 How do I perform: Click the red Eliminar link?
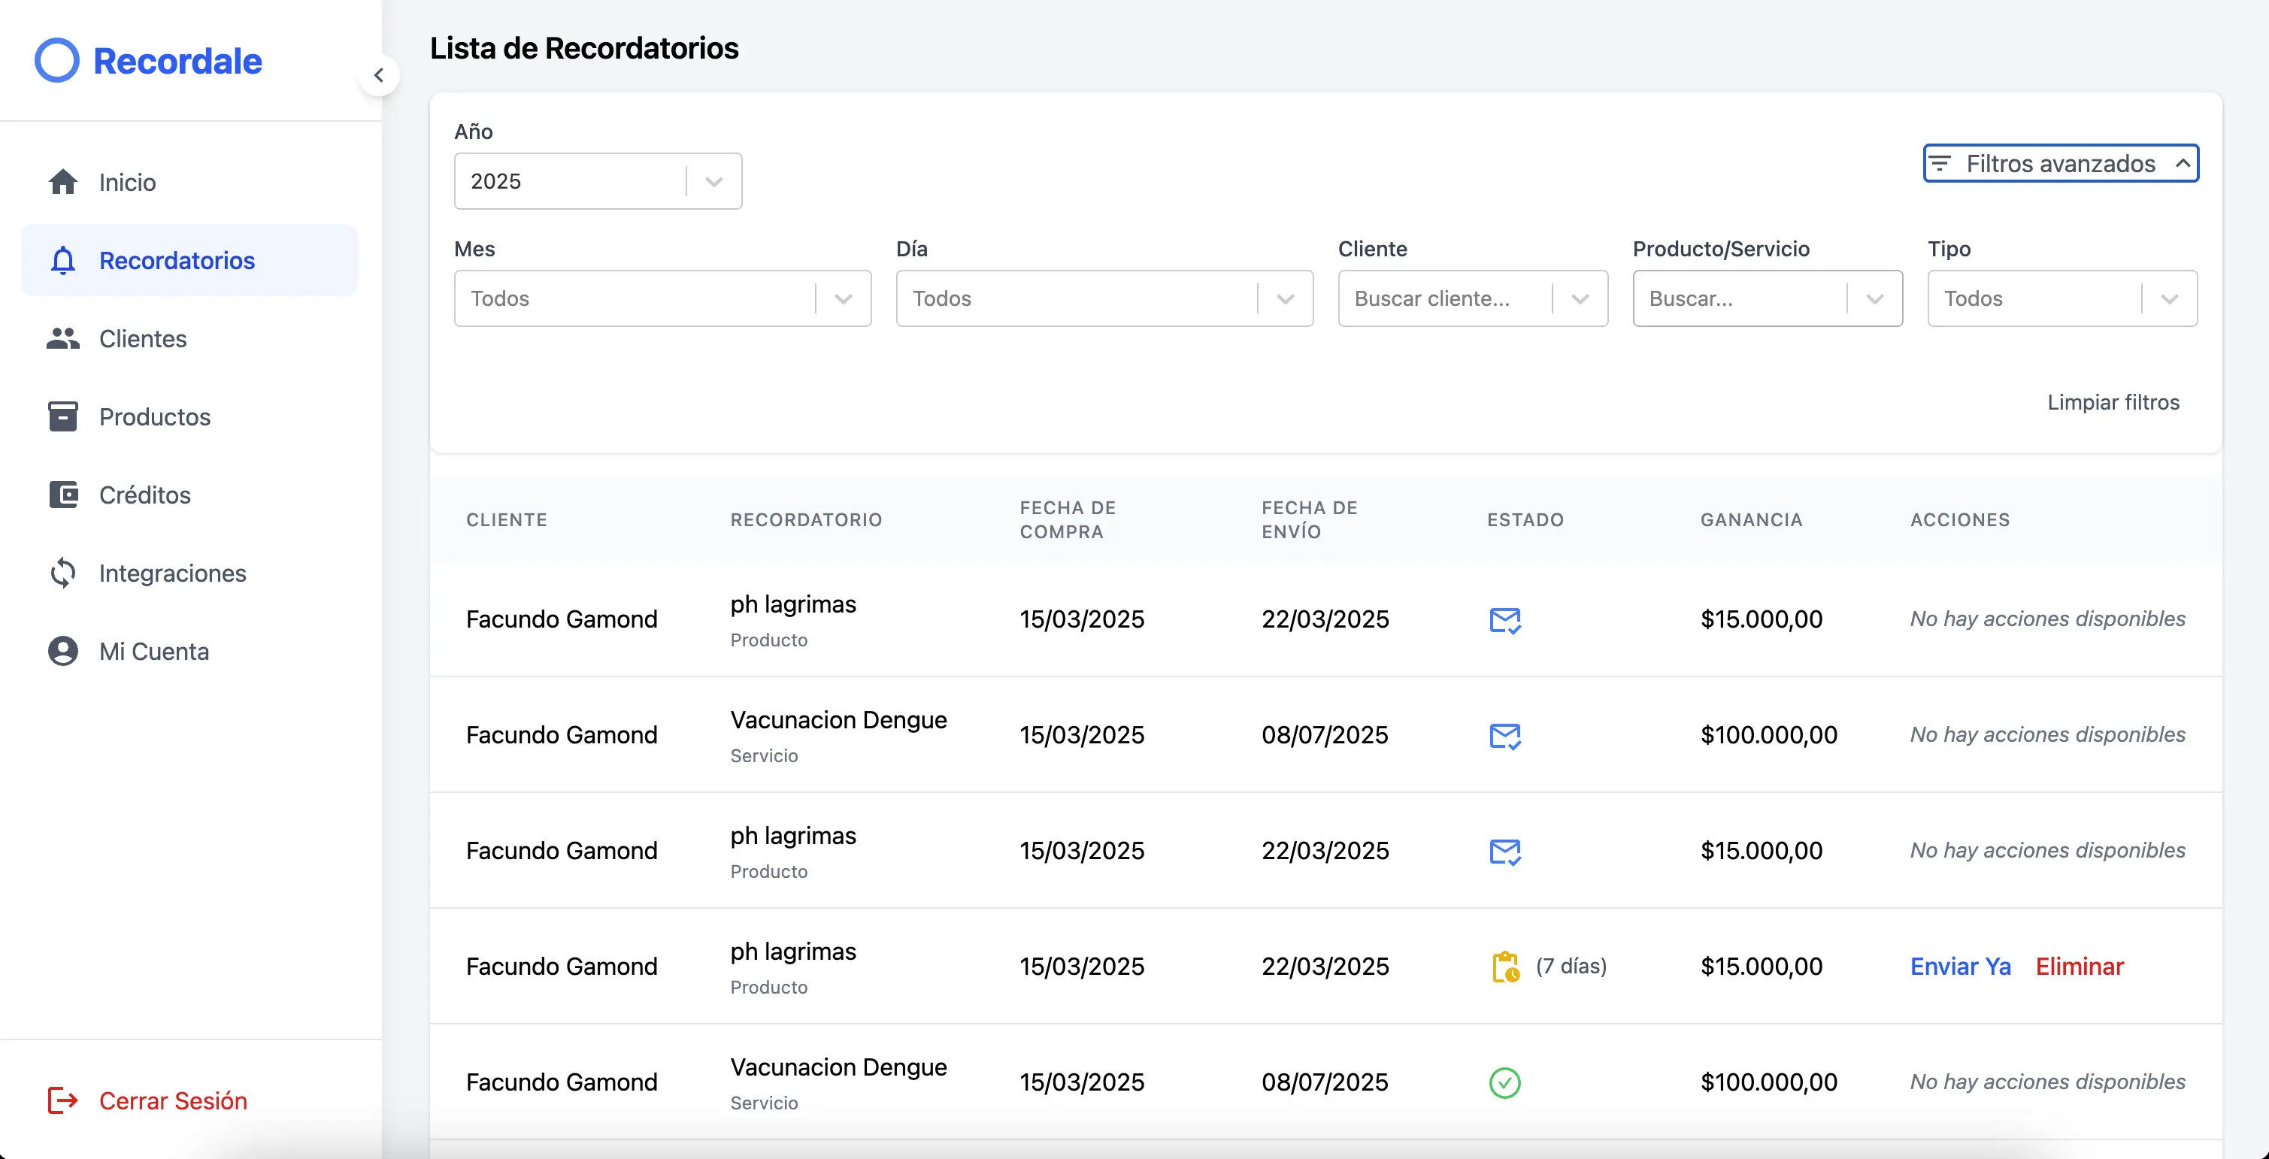point(2079,967)
